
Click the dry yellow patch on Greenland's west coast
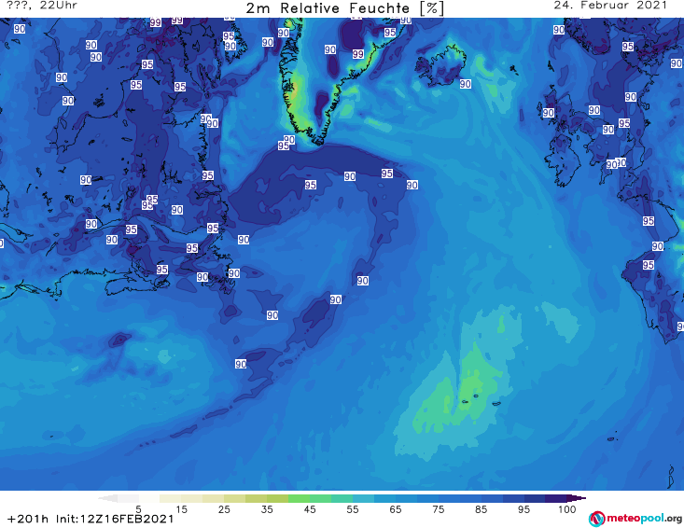pos(292,90)
